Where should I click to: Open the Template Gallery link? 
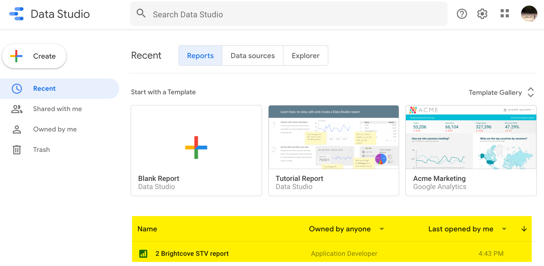(495, 92)
